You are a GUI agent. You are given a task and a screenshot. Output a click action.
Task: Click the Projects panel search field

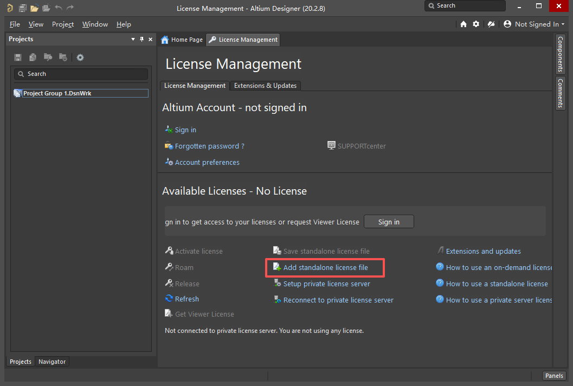(x=81, y=74)
